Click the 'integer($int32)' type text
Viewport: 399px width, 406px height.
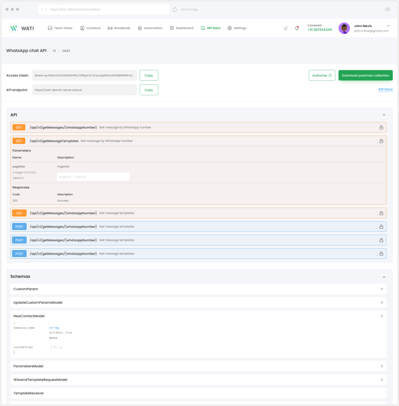pos(25,173)
